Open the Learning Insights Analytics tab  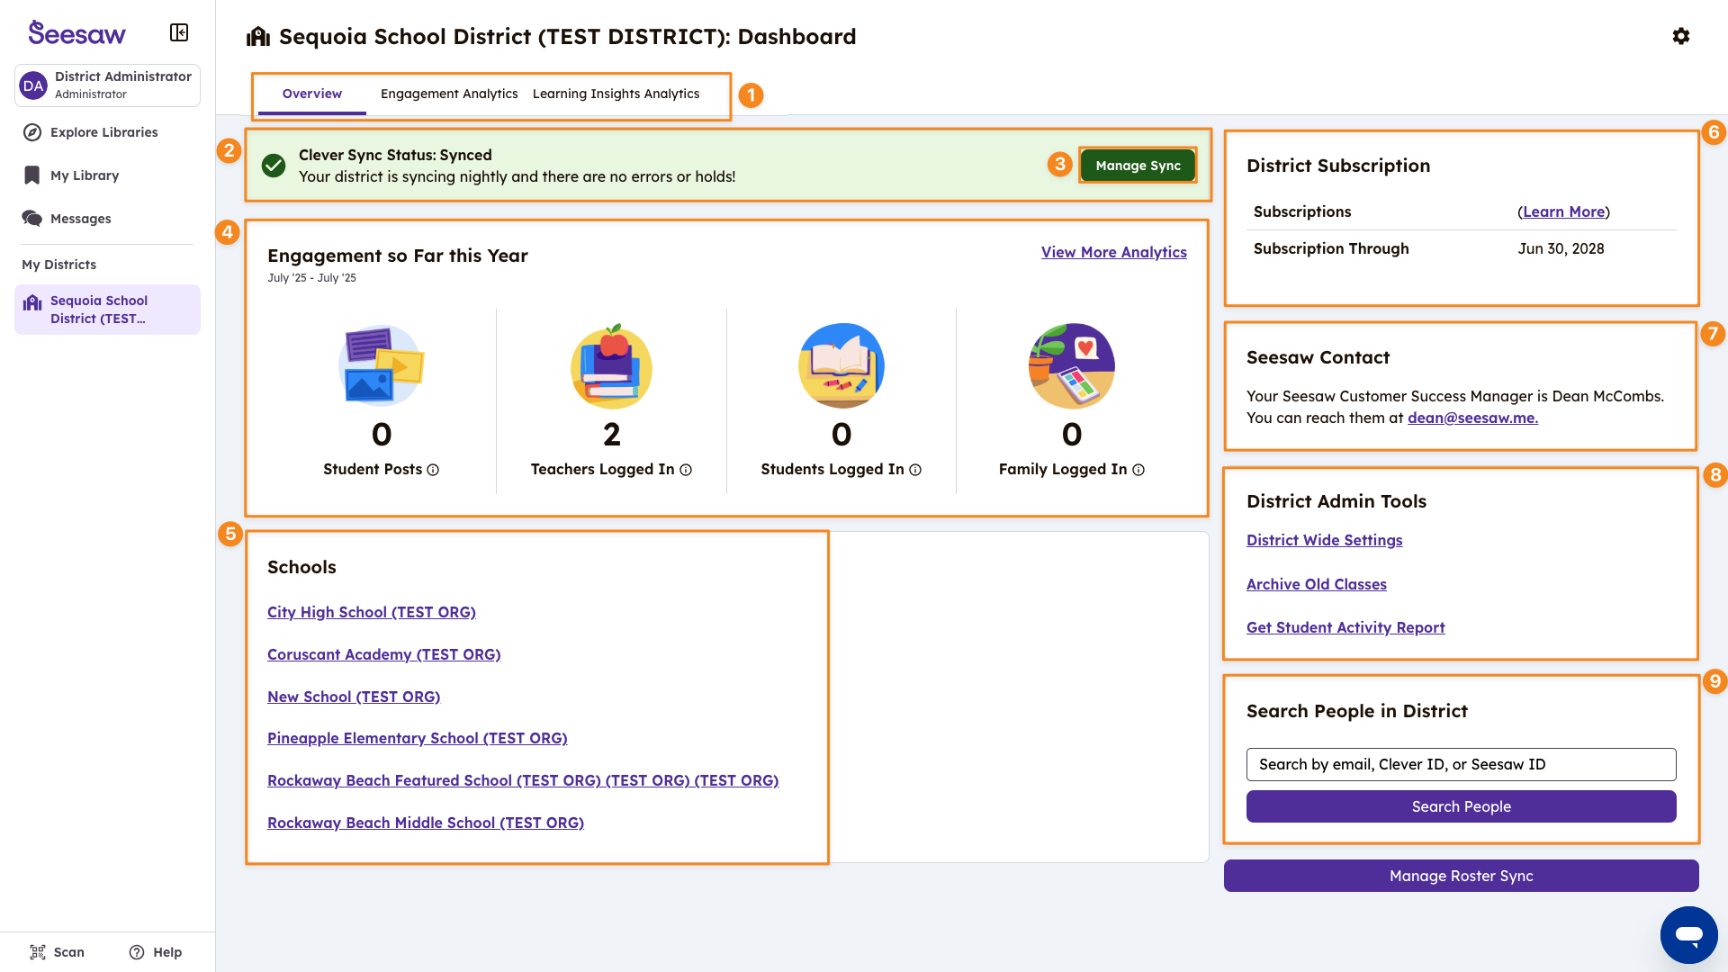[x=616, y=94]
